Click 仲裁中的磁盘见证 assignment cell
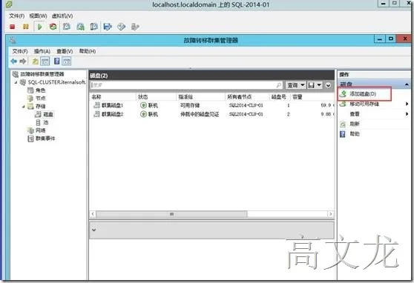 (x=200, y=114)
